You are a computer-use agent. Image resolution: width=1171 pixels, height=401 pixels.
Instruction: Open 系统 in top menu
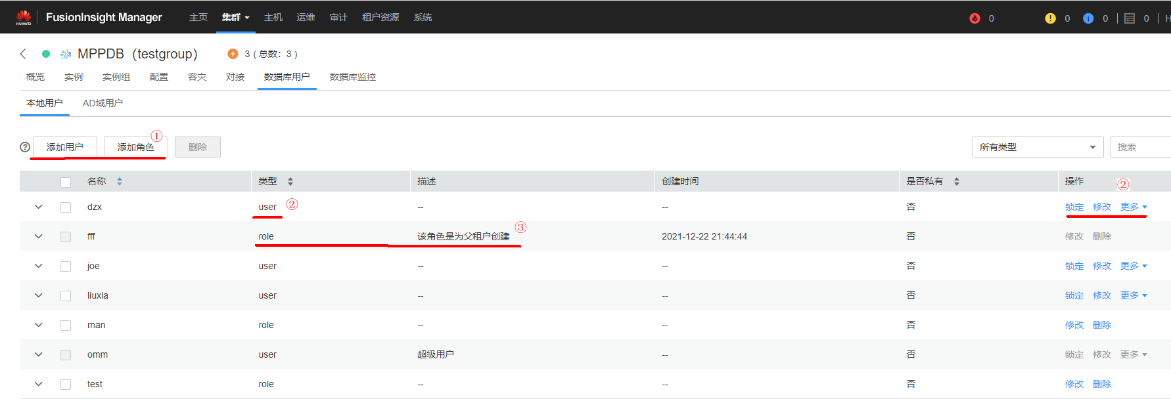pos(423,17)
